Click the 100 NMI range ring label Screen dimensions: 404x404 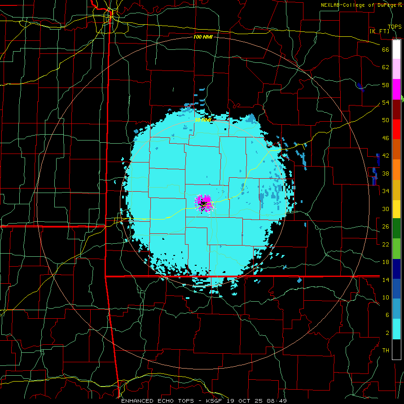pyautogui.click(x=203, y=37)
